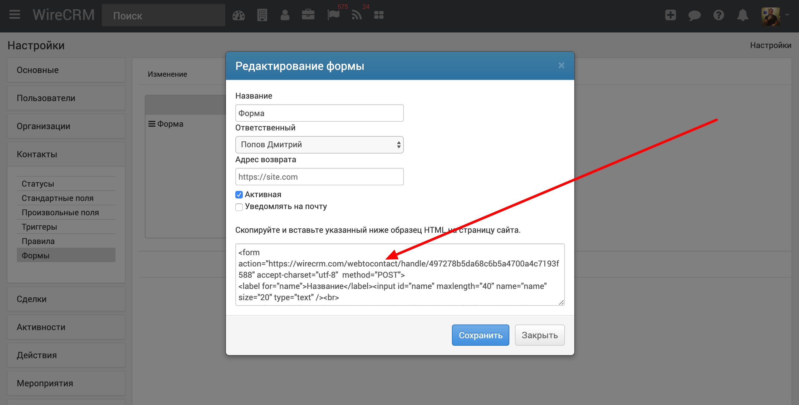
Task: Expand the Активности settings section
Action: (66, 327)
